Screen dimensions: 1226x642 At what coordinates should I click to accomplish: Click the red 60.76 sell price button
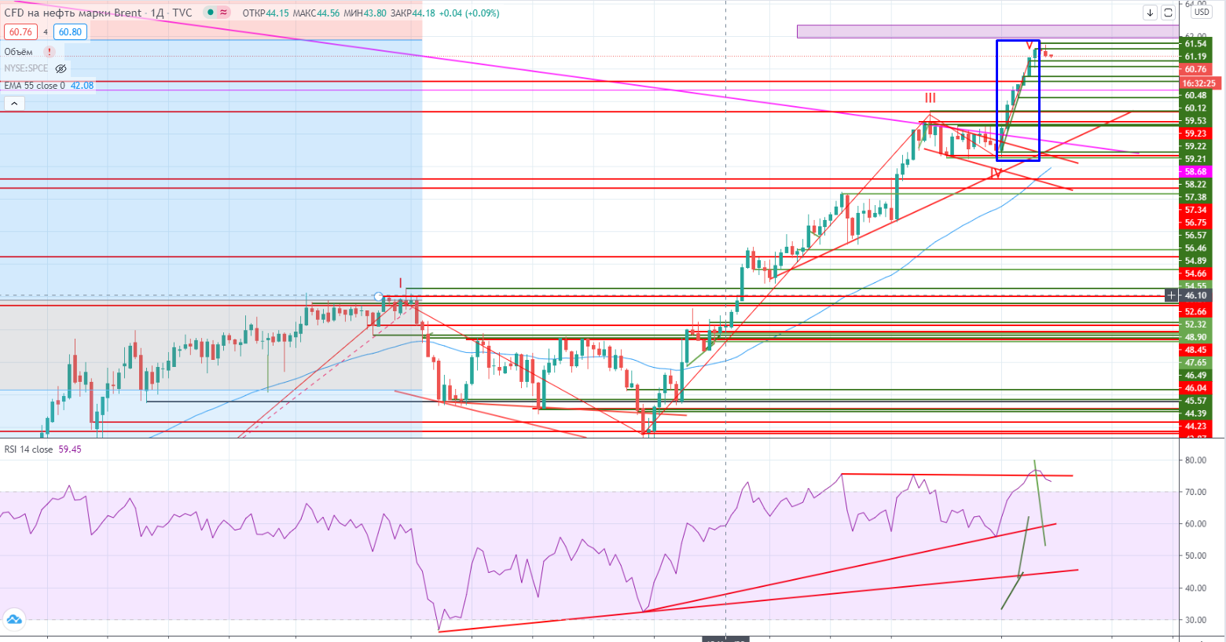point(20,32)
